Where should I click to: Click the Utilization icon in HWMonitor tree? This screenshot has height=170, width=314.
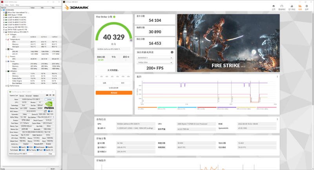tap(8, 71)
